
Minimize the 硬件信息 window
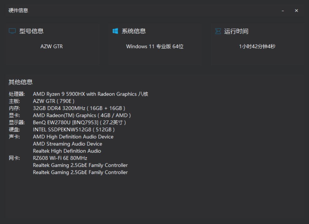(283, 11)
